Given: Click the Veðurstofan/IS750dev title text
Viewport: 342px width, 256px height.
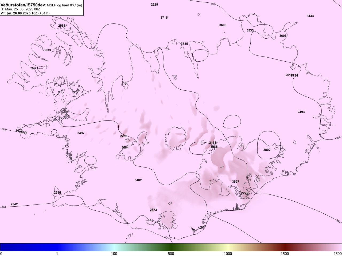Looking at the screenshot, I should tap(23, 5).
